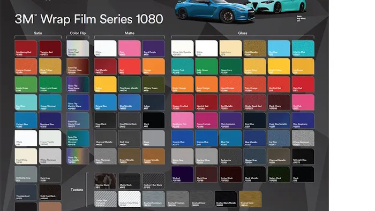Choose the Matte Military Green swatch
Image resolution: width=375 pixels, height=211 pixels.
[154, 84]
